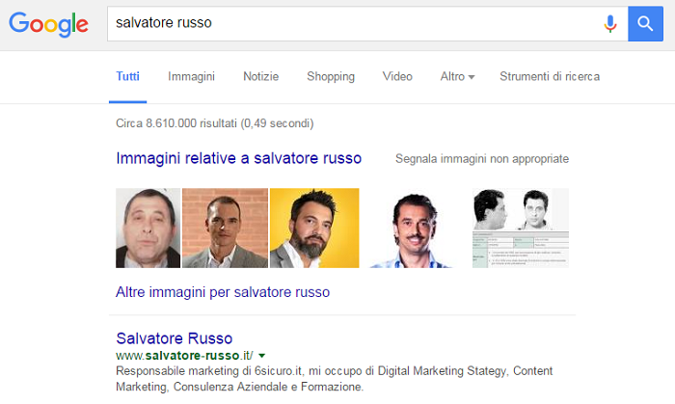Click the Google logo
The width and height of the screenshot is (675, 404).
[x=48, y=24]
